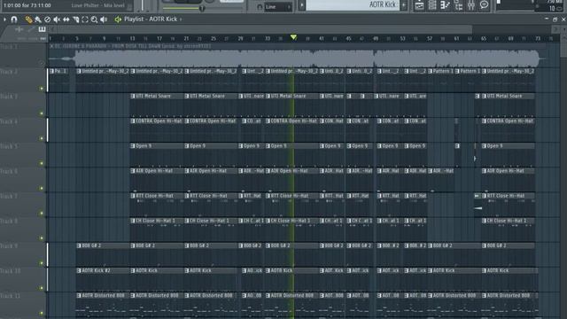Select the Playback speaker tool

tap(104, 19)
